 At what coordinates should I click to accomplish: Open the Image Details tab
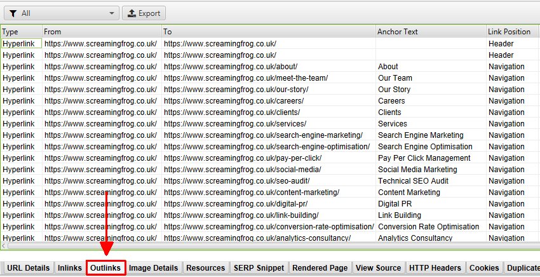(154, 268)
